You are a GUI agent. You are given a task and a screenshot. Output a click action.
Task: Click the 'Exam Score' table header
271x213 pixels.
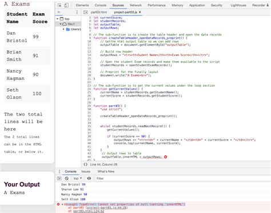click(x=40, y=18)
